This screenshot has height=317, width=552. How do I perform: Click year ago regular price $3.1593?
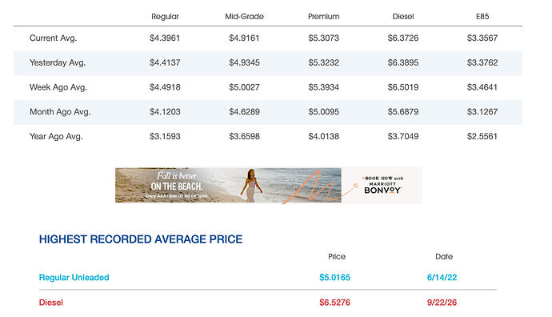(x=165, y=137)
